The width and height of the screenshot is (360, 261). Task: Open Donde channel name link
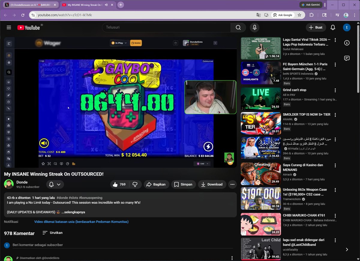(x=22, y=182)
